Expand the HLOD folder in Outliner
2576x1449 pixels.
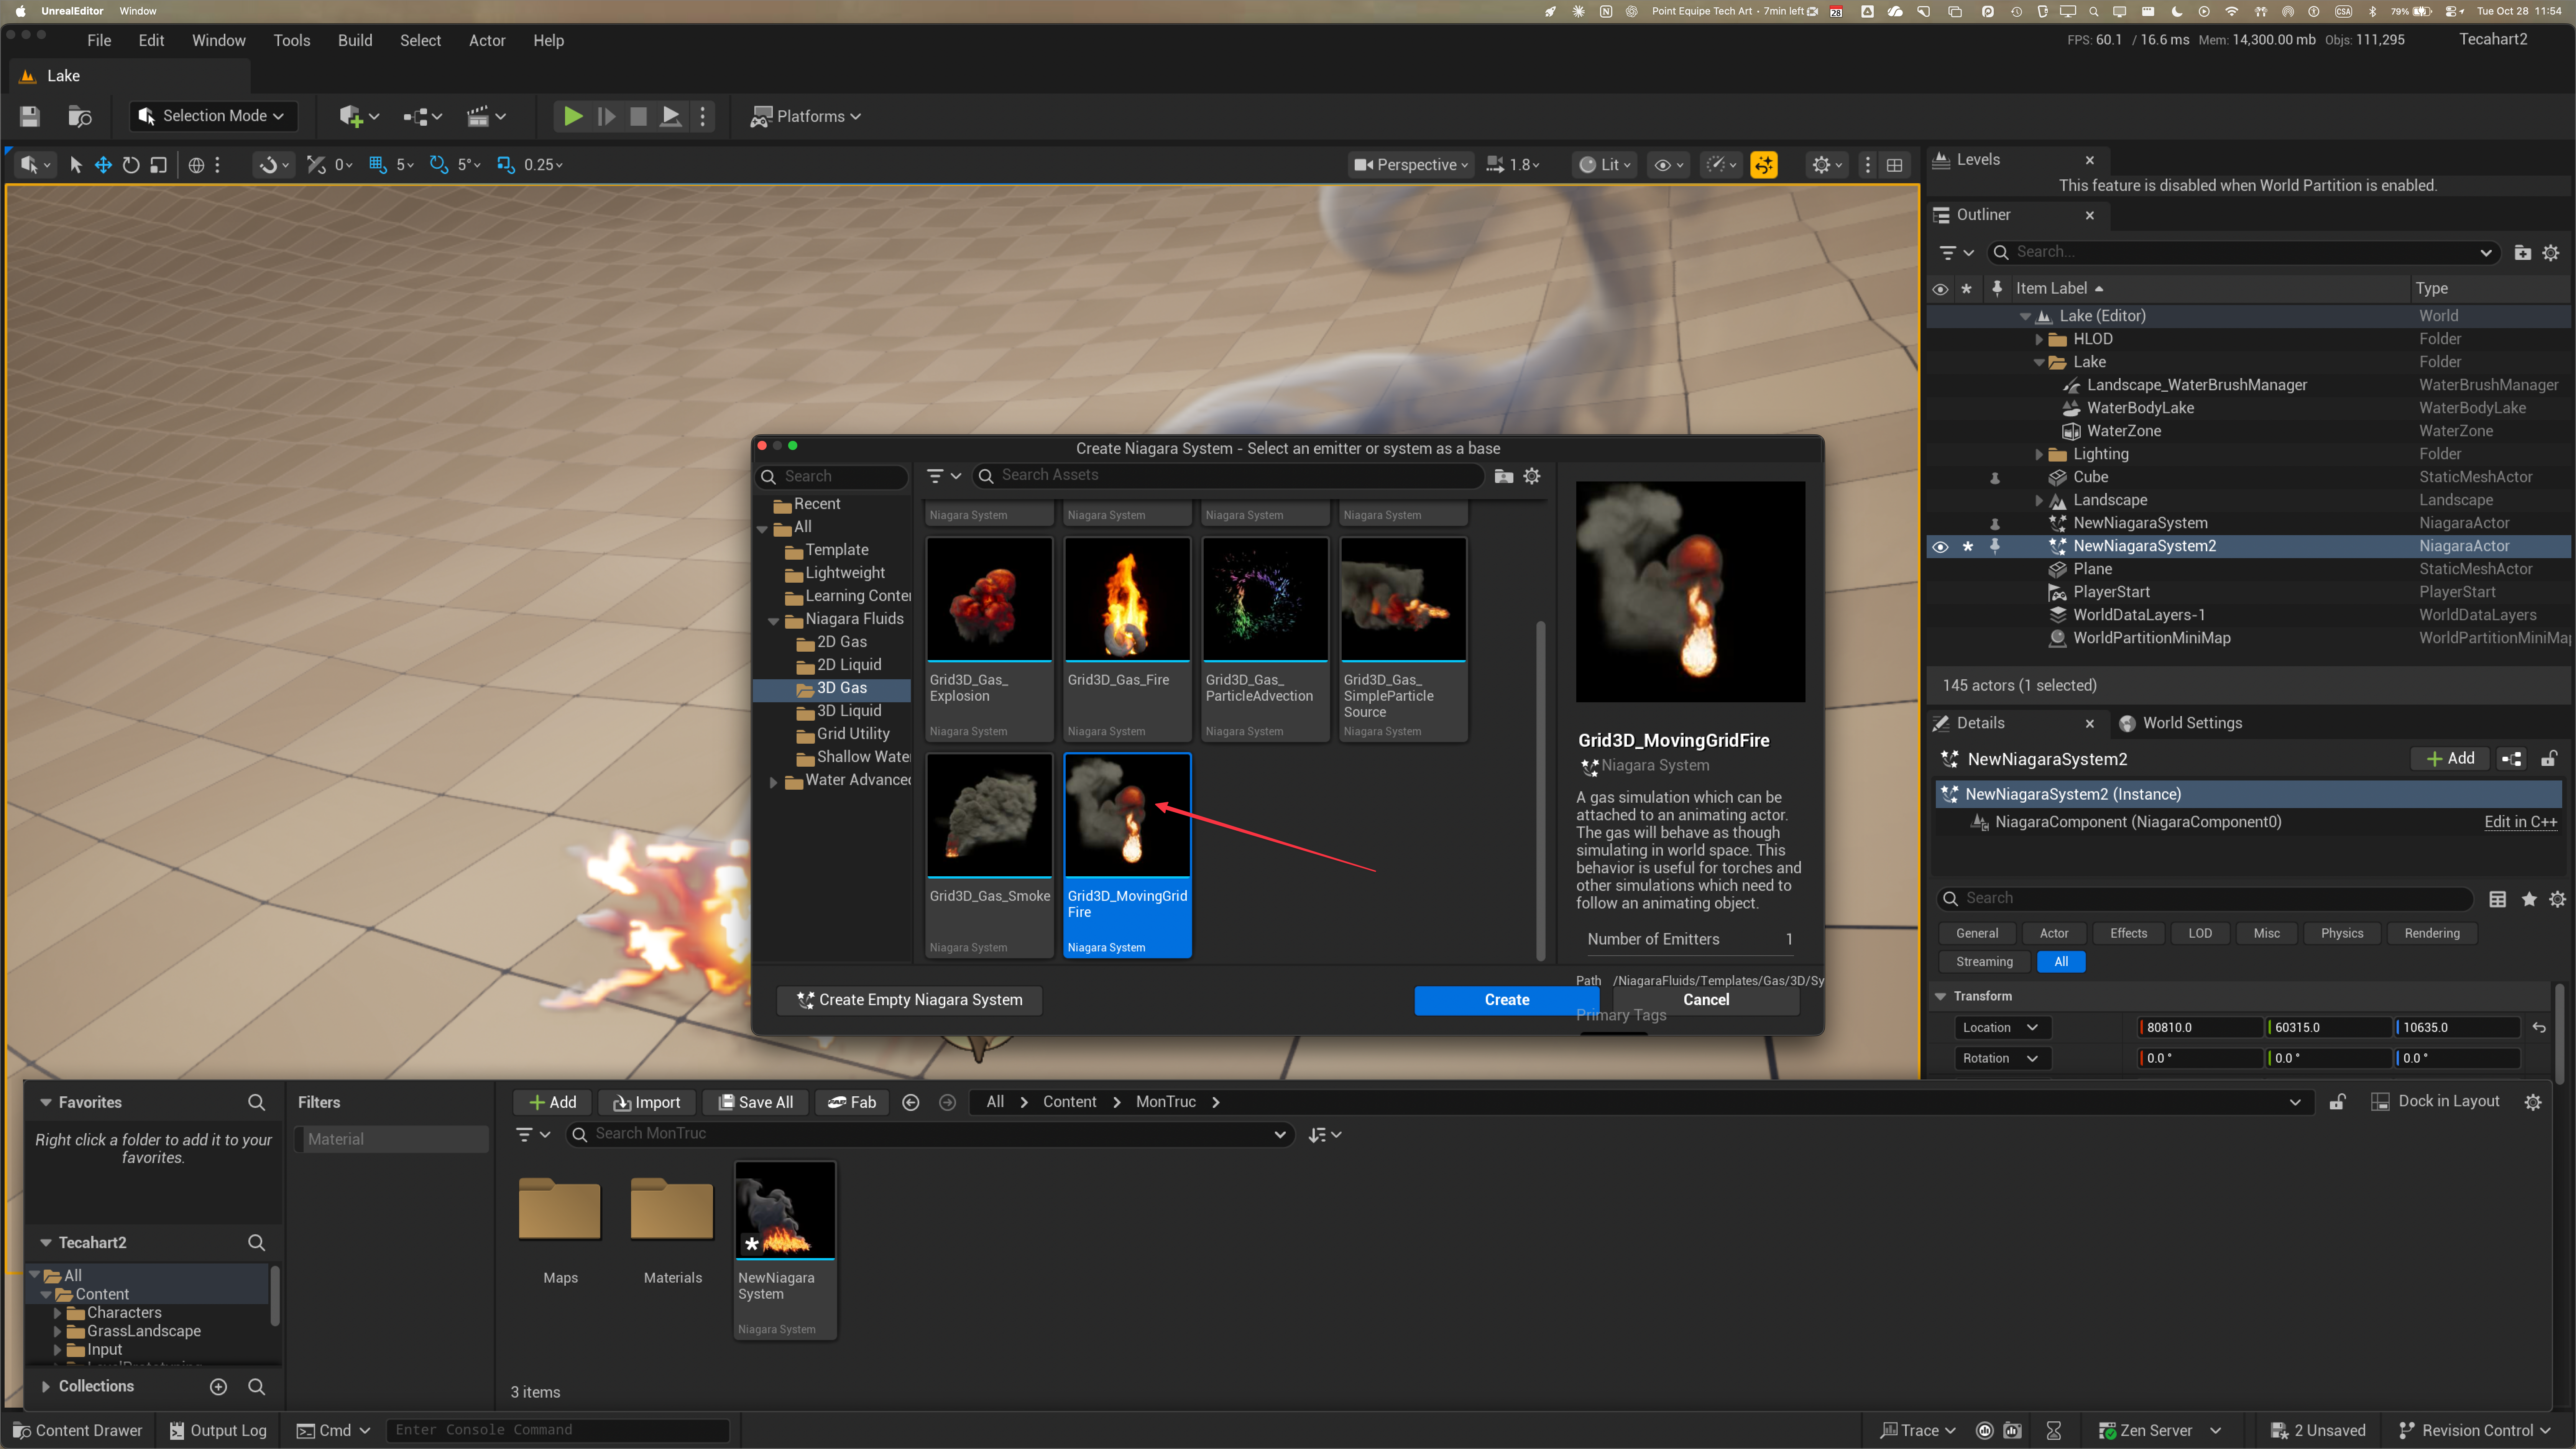coord(2039,339)
